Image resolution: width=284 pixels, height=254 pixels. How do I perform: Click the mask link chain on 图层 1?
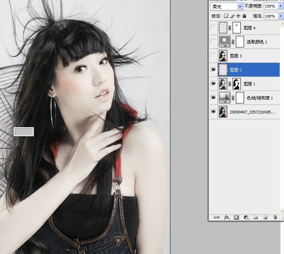pyautogui.click(x=230, y=84)
